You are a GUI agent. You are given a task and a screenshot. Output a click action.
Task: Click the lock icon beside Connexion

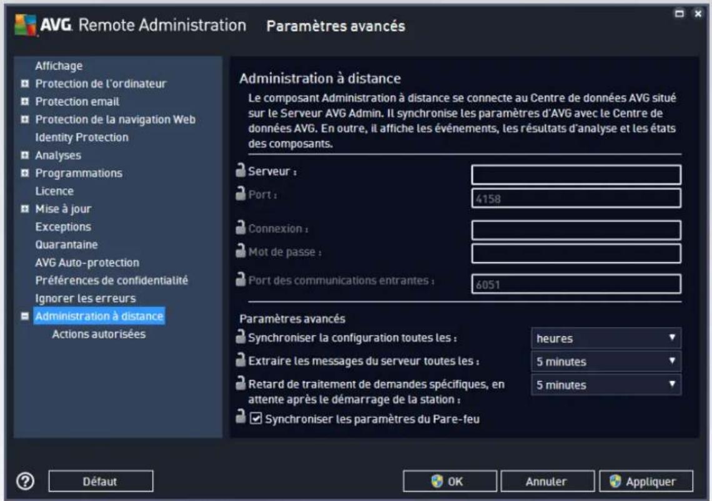point(240,227)
